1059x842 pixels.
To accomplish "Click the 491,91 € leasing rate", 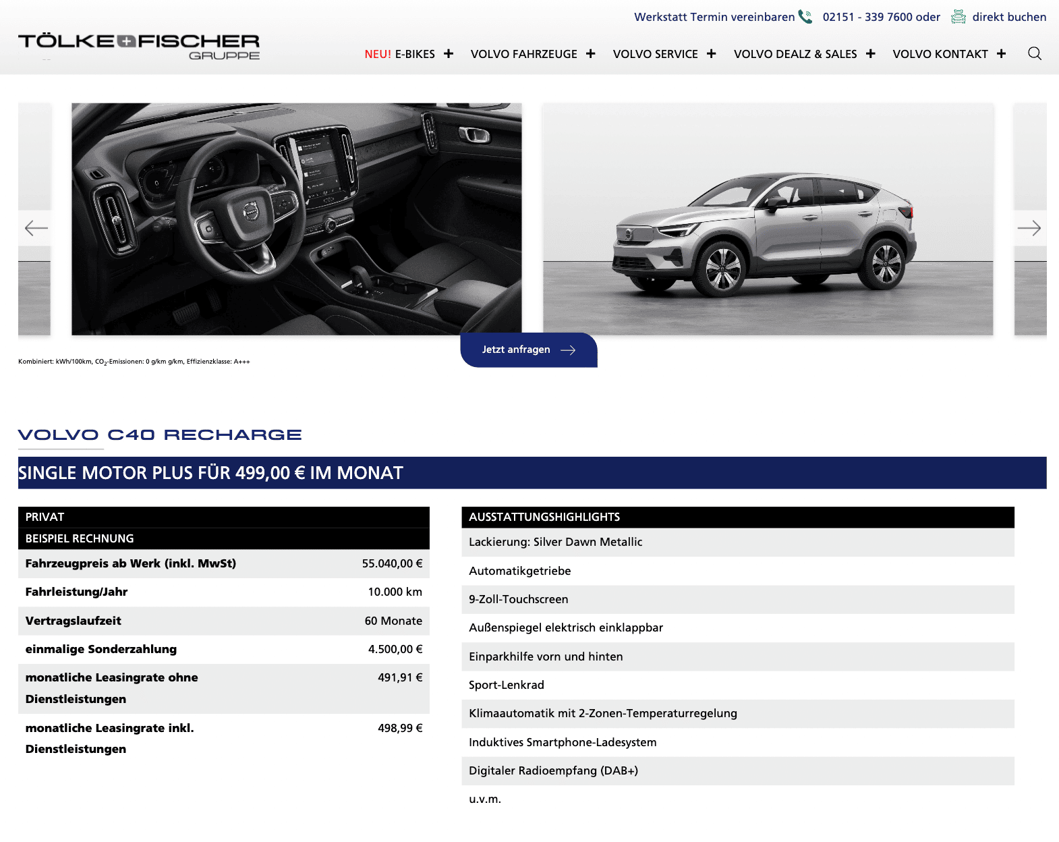I will pos(401,677).
